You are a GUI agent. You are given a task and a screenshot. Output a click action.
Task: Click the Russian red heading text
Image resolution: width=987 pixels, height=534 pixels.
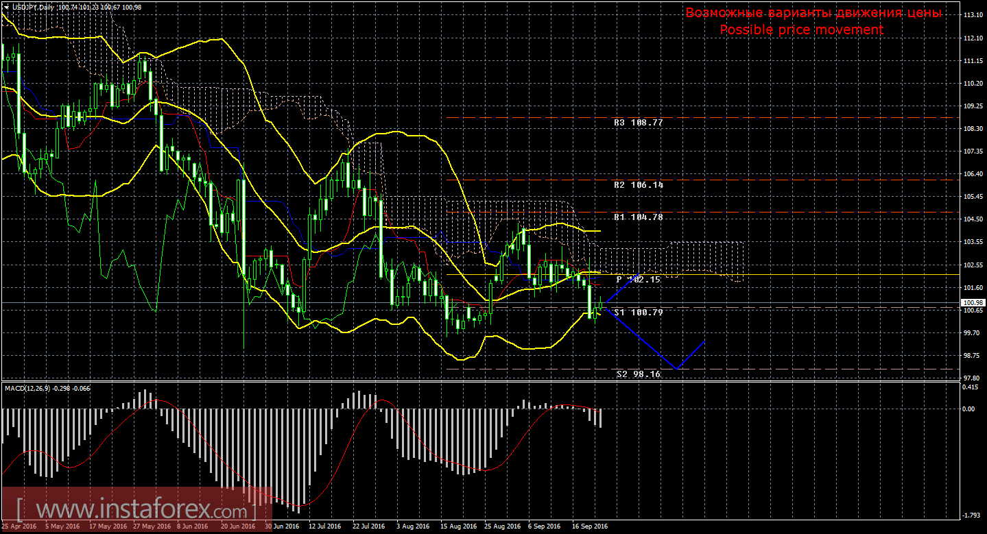(813, 13)
